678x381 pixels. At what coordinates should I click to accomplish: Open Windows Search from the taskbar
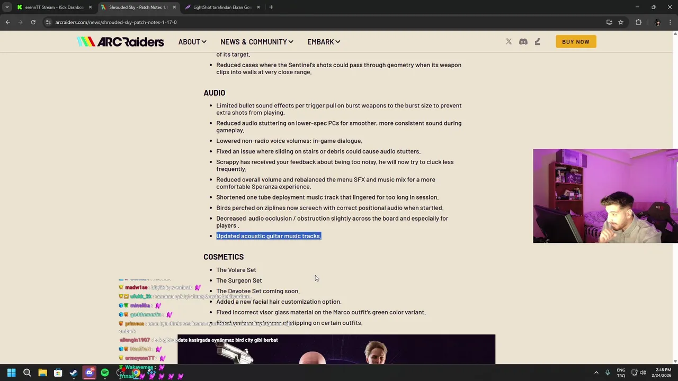click(27, 373)
